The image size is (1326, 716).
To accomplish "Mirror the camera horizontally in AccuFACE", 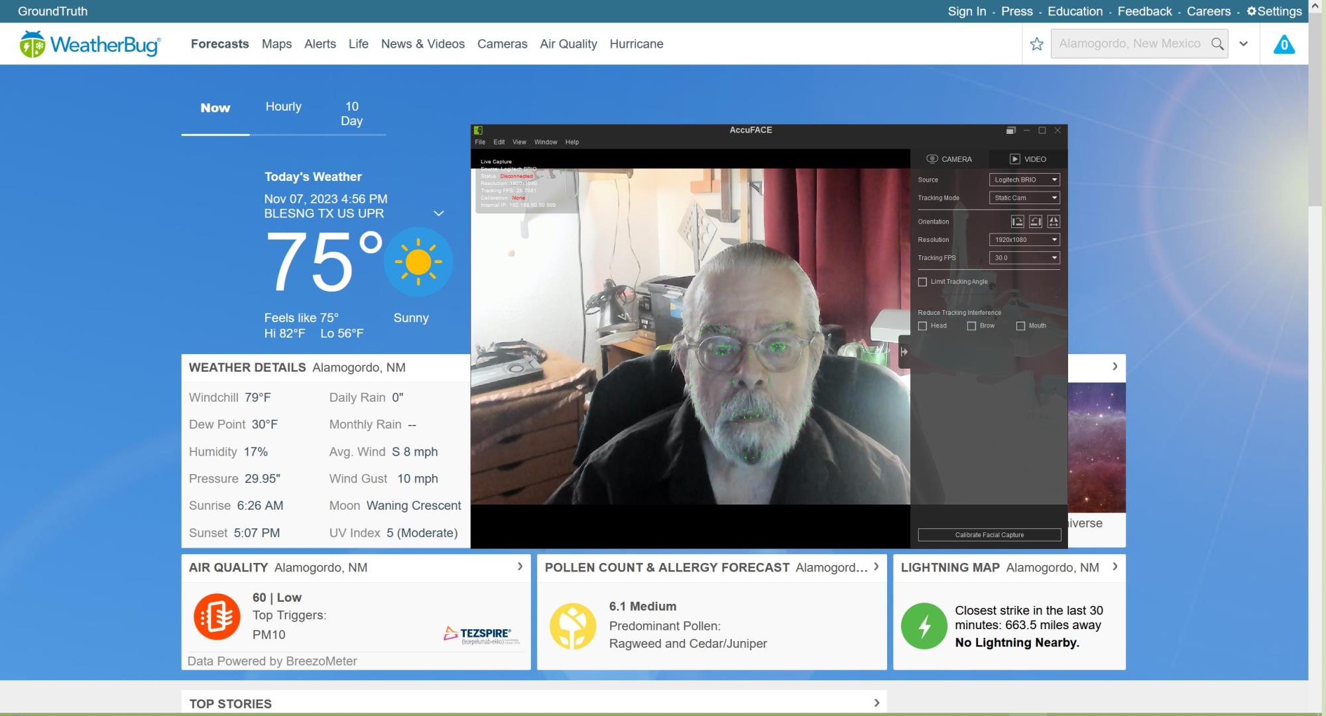I will 1054,221.
